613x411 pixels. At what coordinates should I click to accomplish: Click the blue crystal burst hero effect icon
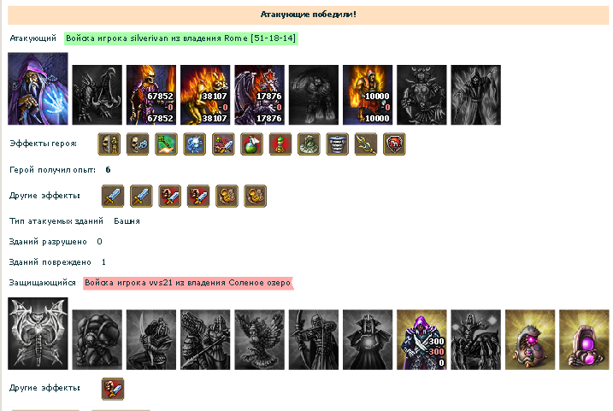coord(194,144)
